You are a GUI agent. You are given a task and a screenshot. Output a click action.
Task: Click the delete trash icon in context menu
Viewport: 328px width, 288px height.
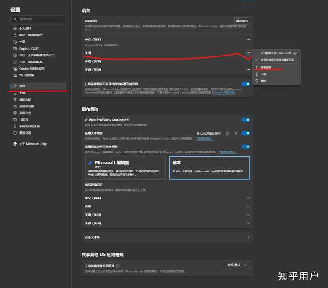(x=257, y=81)
